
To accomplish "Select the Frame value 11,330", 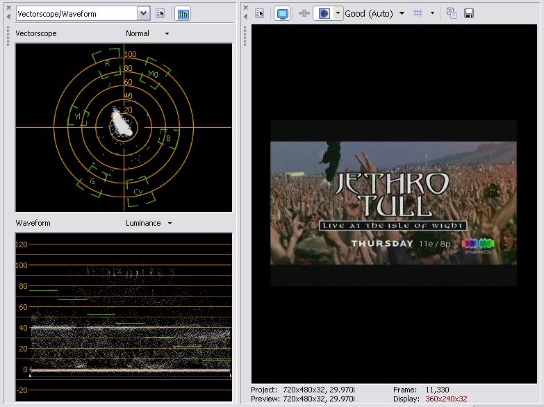I will point(437,390).
